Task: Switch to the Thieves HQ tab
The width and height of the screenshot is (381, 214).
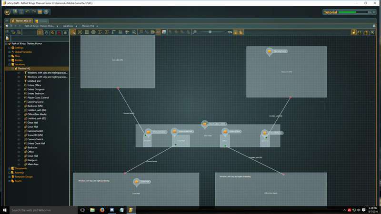Action: 21,21
